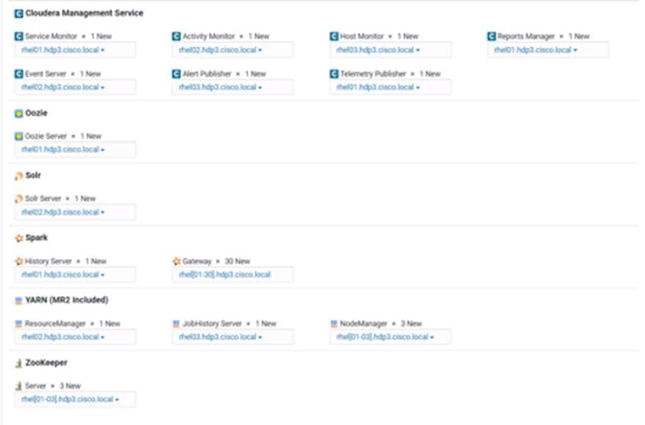Screen dimensions: 645x425
Task: Open the Spark History Server host dropdown
Action: (x=75, y=275)
